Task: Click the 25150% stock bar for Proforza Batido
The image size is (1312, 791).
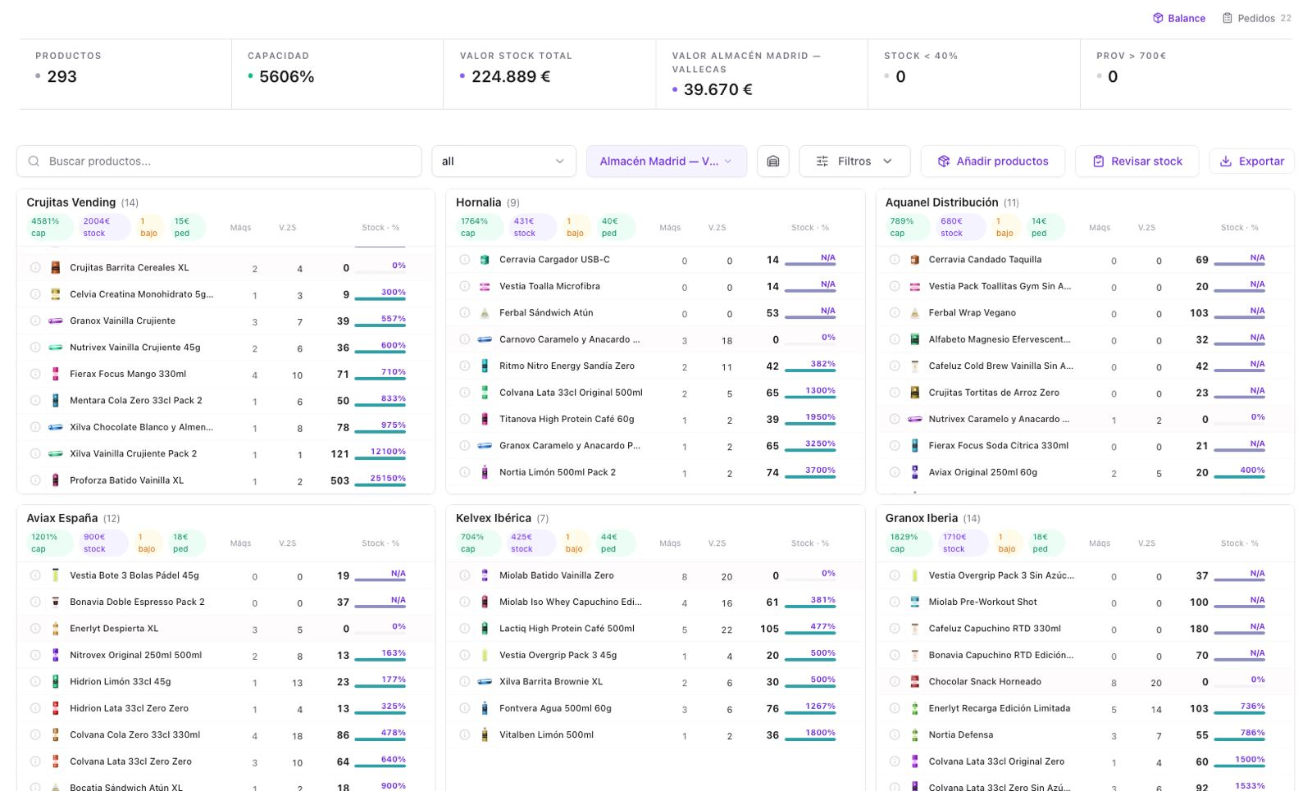Action: [x=380, y=480]
